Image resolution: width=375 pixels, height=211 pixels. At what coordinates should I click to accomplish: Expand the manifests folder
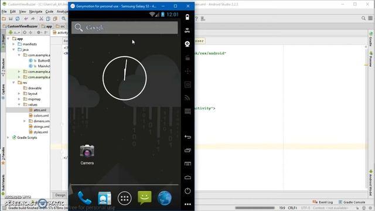(x=13, y=44)
